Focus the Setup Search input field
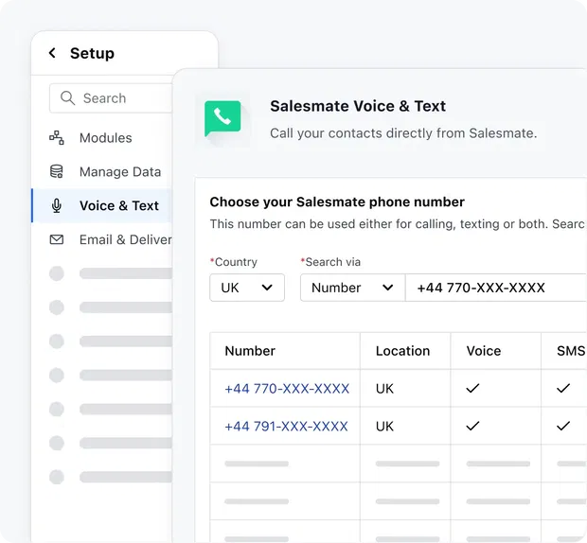The image size is (587, 543). pos(111,98)
